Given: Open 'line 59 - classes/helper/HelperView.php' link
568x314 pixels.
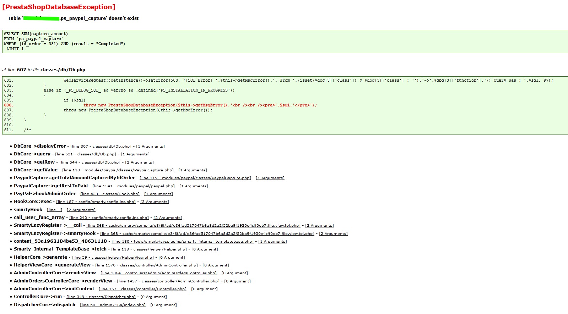Looking at the screenshot, I should tap(113, 258).
